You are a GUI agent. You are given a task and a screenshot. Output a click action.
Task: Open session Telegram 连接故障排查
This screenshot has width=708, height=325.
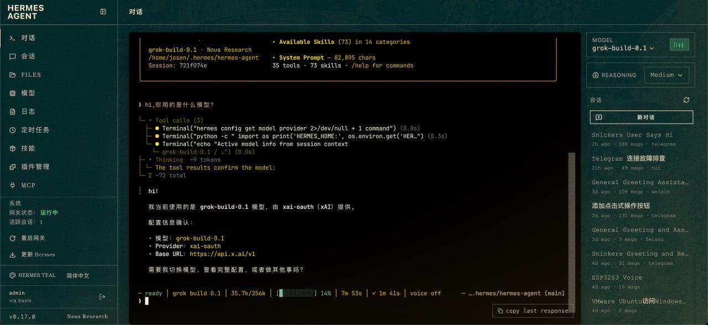coord(641,162)
